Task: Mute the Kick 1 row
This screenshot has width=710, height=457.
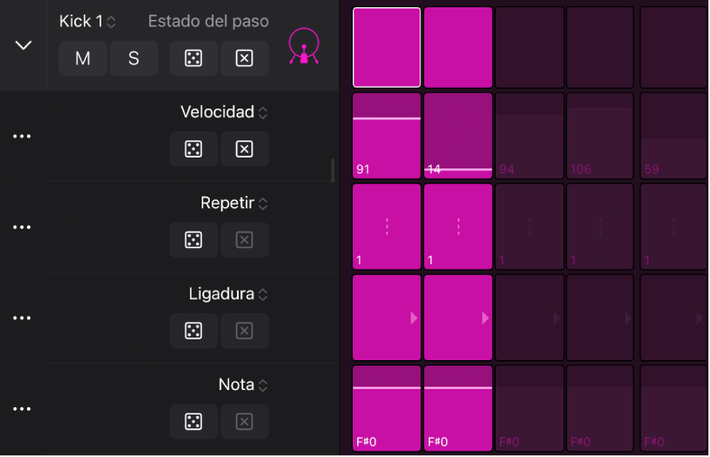Action: (83, 59)
